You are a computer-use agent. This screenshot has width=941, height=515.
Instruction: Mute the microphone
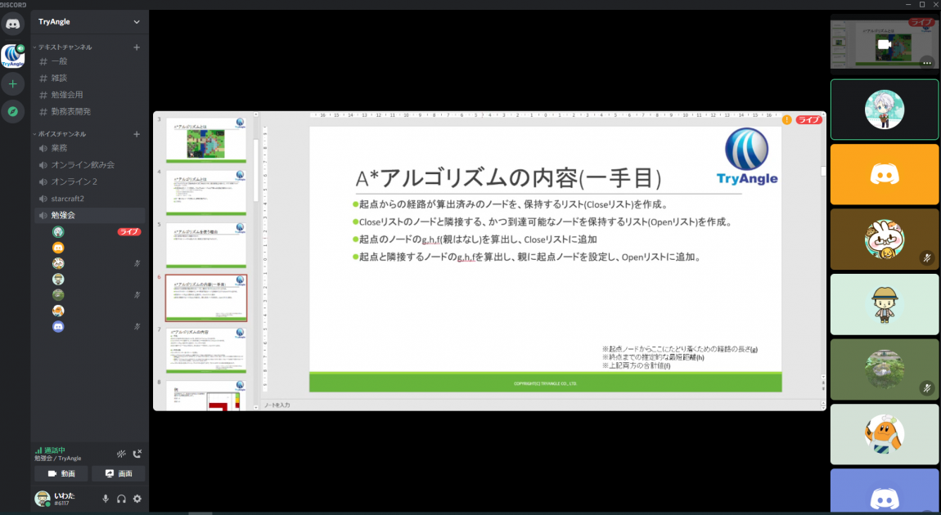[x=106, y=499]
